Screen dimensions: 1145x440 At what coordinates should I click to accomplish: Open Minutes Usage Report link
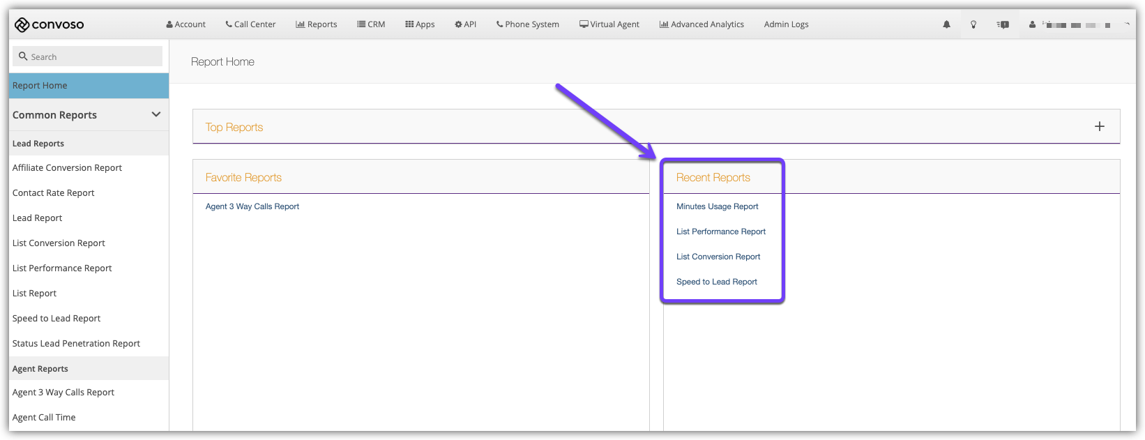click(x=717, y=206)
